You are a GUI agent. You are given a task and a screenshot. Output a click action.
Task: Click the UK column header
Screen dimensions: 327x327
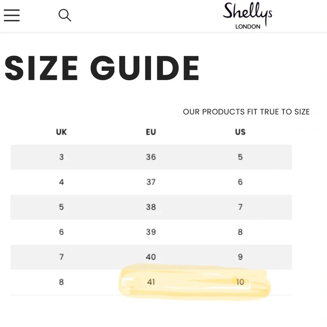coord(61,132)
